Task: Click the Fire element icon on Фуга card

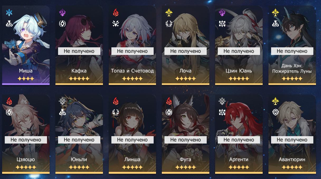Action: [x=169, y=101]
